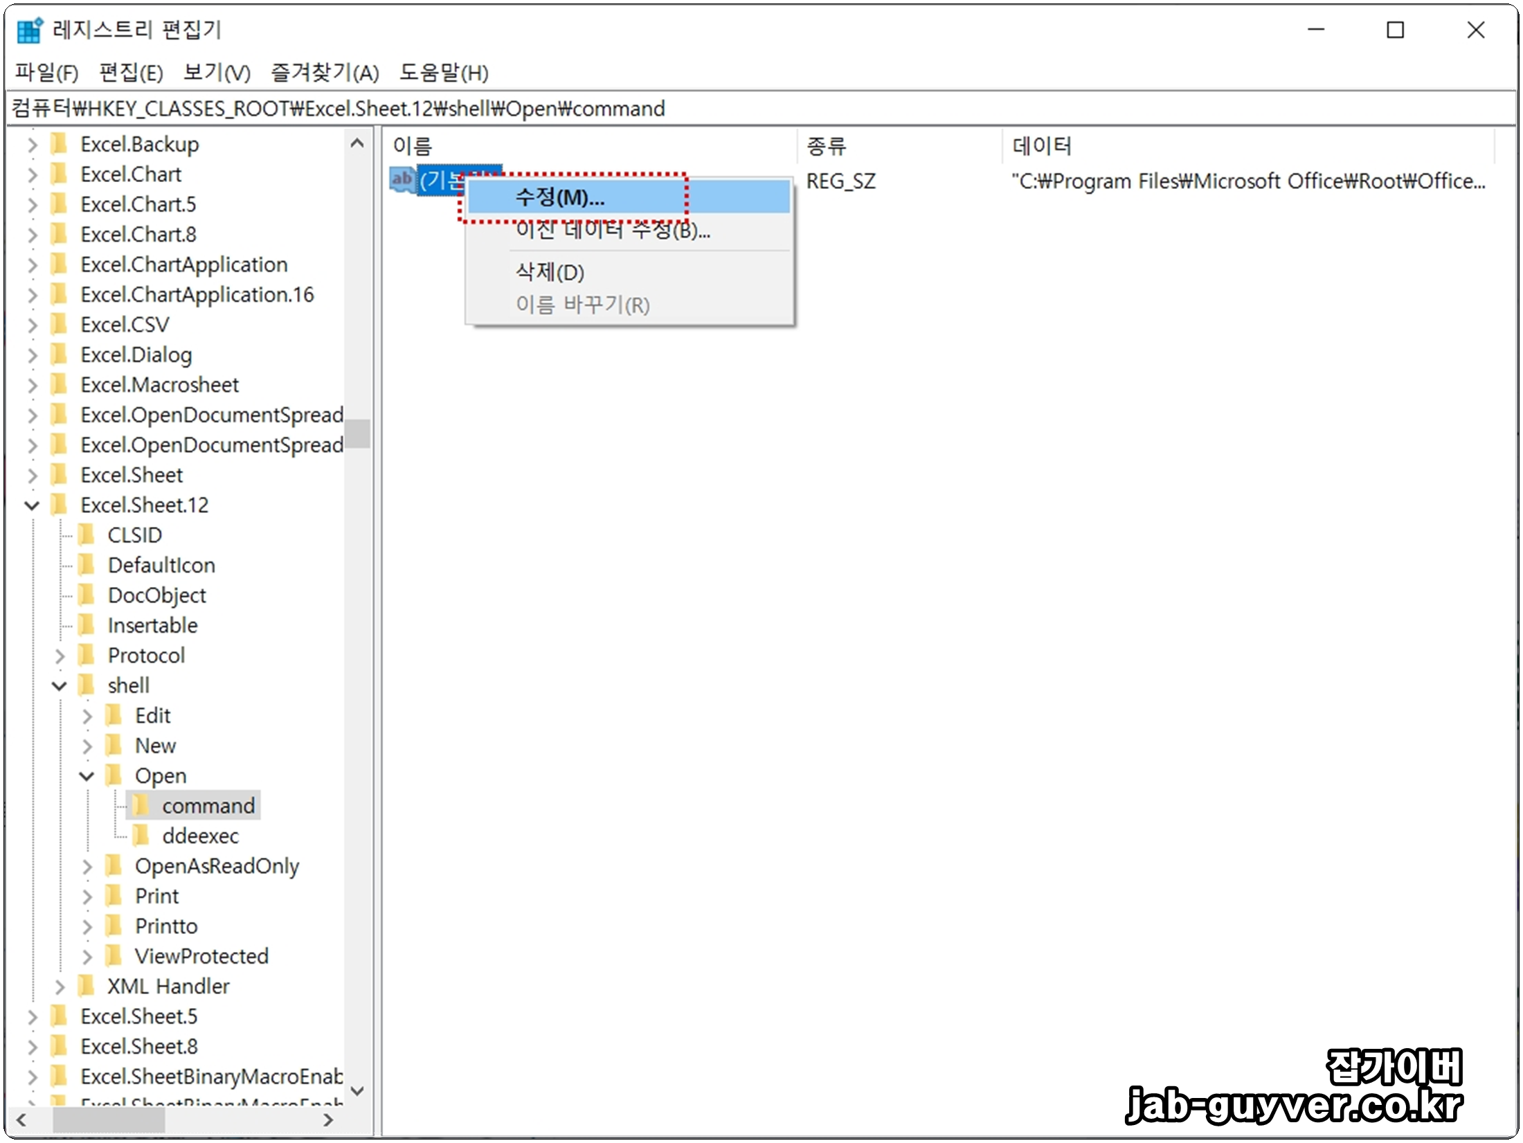Image resolution: width=1523 pixels, height=1143 pixels.
Task: Click the command folder icon in tree
Action: tap(141, 805)
